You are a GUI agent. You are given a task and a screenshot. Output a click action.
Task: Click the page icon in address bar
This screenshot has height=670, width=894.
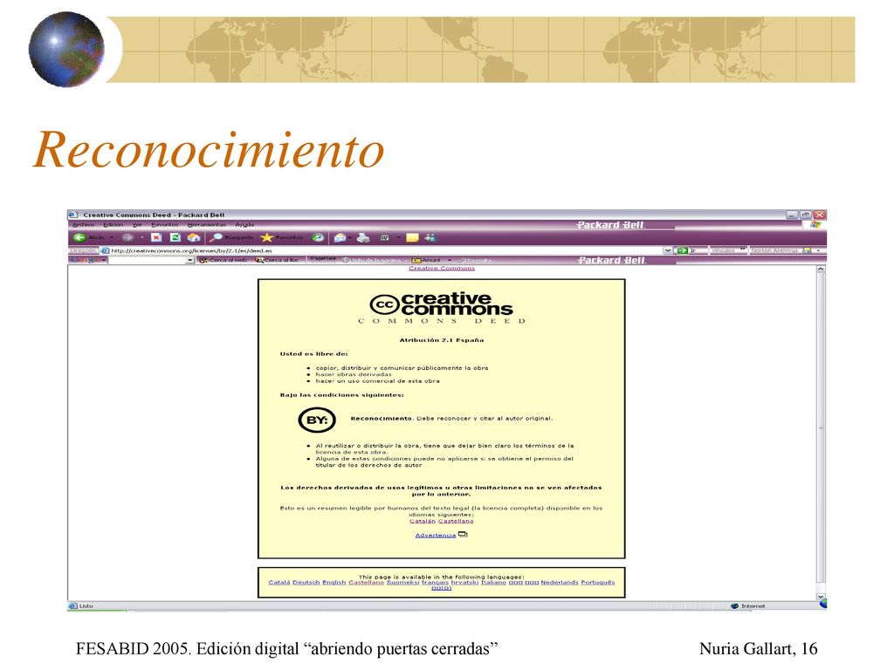tap(105, 250)
